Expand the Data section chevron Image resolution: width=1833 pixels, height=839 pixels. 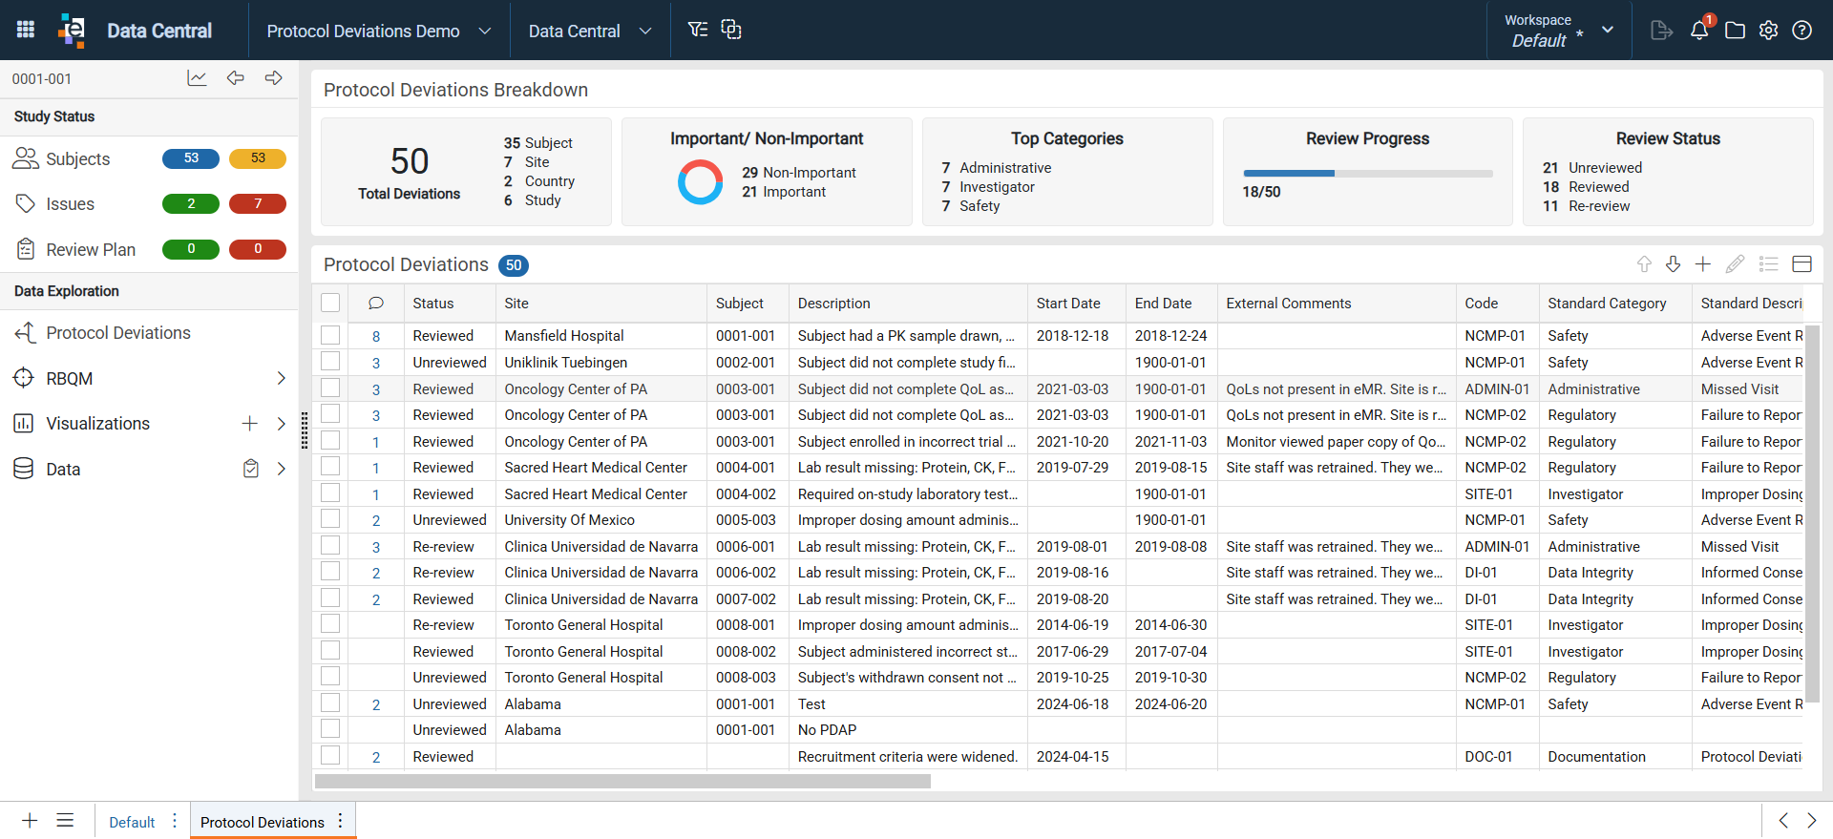click(281, 469)
